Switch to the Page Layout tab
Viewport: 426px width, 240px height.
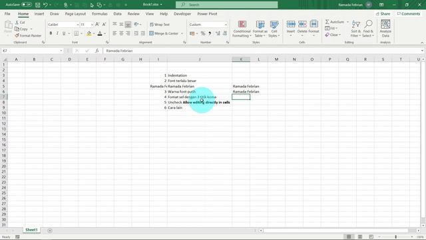click(75, 13)
